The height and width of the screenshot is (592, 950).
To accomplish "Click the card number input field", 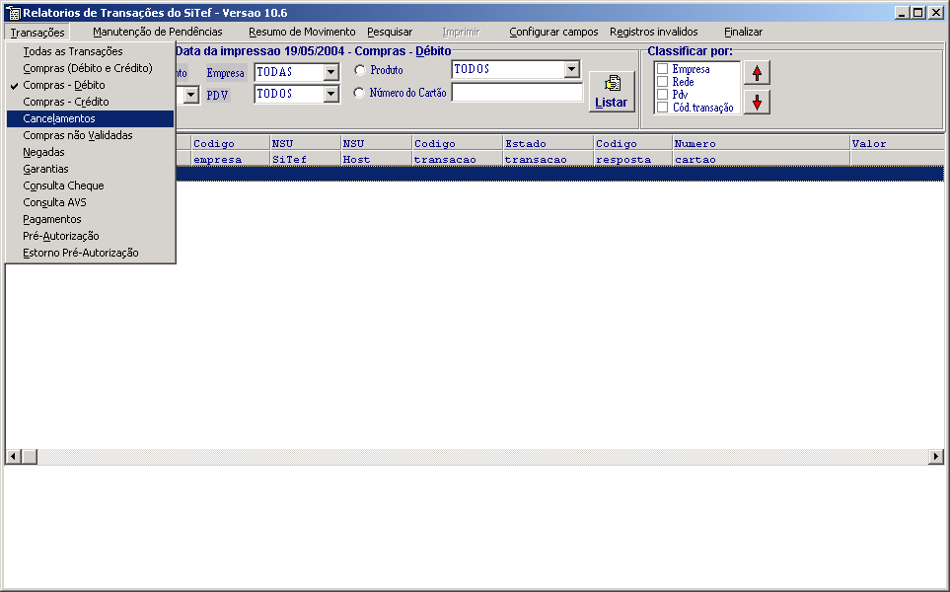I will pyautogui.click(x=517, y=93).
